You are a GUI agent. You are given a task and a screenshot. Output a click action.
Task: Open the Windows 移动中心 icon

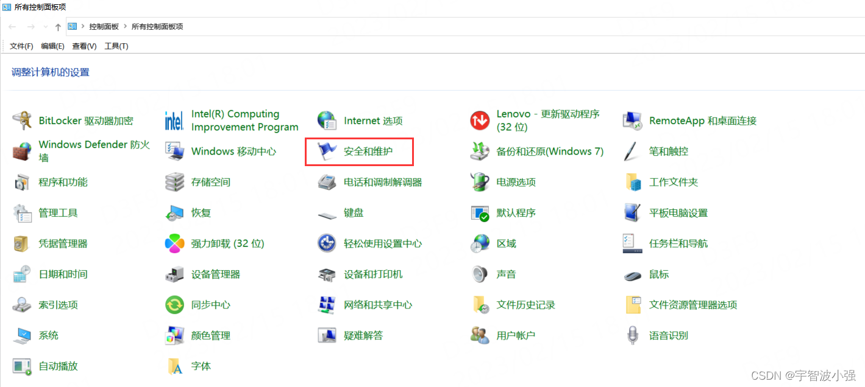(174, 151)
